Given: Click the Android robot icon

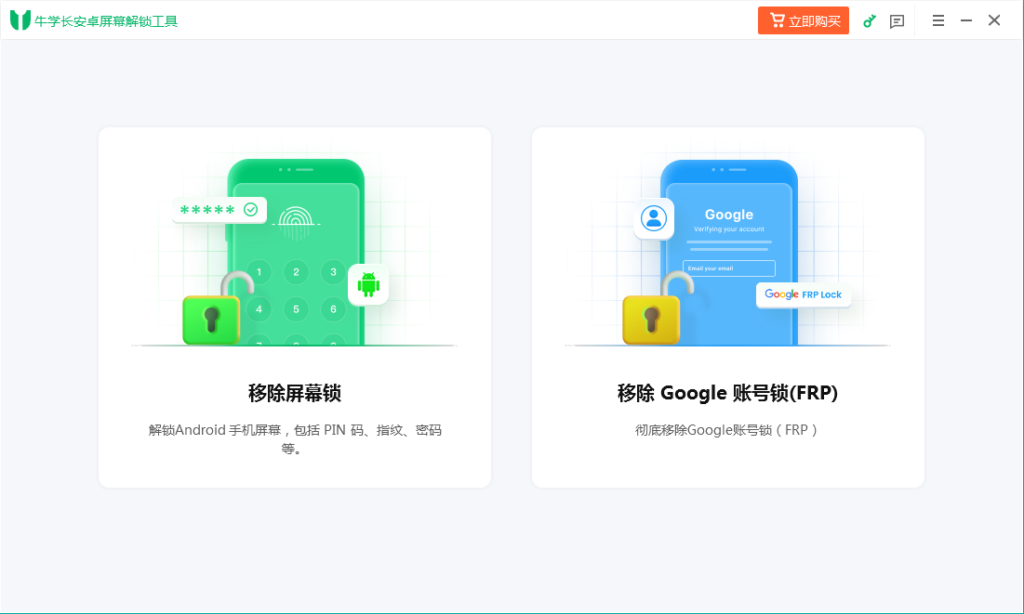Looking at the screenshot, I should [368, 284].
